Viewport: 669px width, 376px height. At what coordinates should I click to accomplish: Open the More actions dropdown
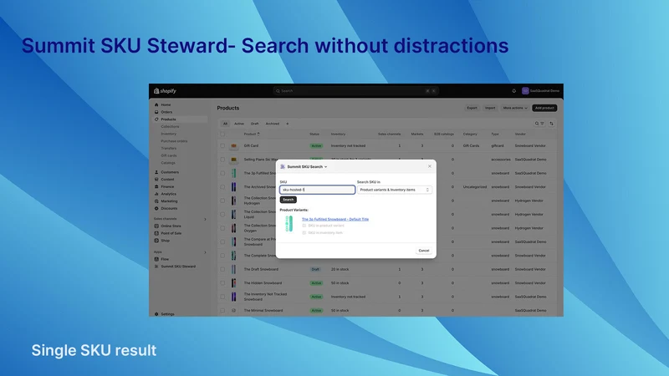tap(515, 108)
